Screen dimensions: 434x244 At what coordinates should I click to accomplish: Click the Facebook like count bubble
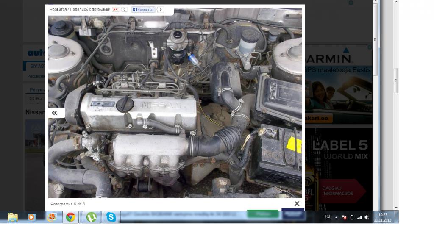(x=161, y=9)
